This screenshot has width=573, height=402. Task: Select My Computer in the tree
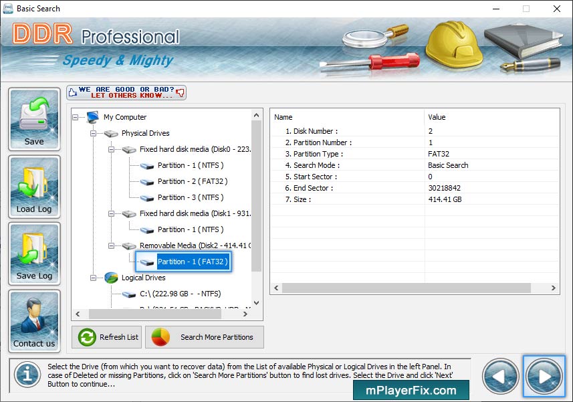[125, 117]
